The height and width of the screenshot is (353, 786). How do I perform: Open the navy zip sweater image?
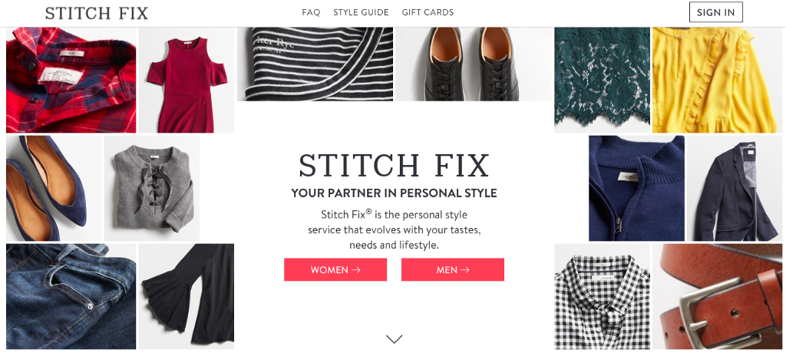click(x=636, y=188)
